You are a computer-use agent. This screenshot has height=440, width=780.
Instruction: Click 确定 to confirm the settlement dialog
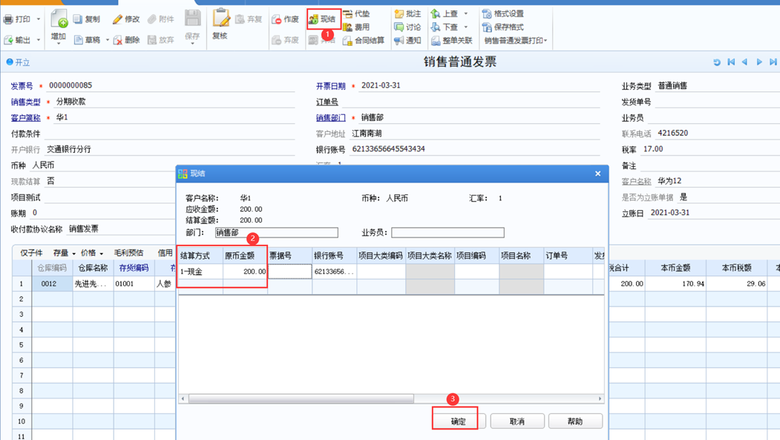tap(458, 421)
